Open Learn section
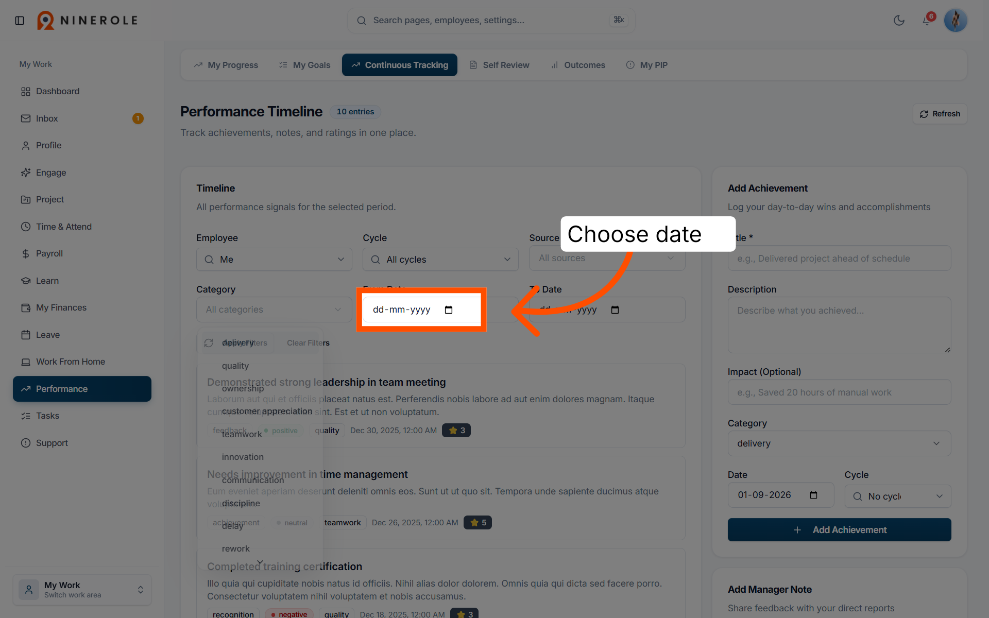This screenshot has width=989, height=618. tap(82, 281)
